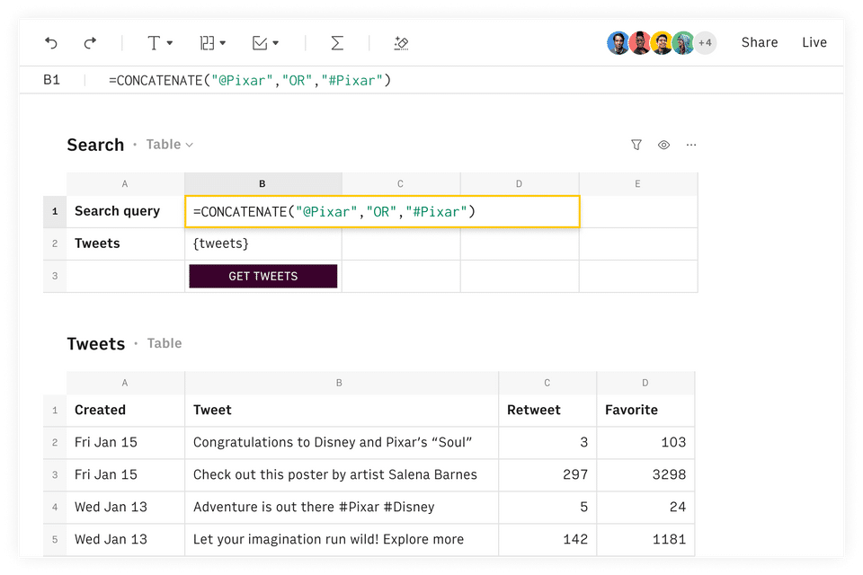Select the Tweets table label
Viewport: 863px width, 575px height.
[x=165, y=343]
